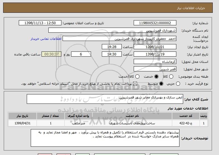Click the remaining days field showing 6
The width and height of the screenshot is (219, 155).
tap(81, 54)
